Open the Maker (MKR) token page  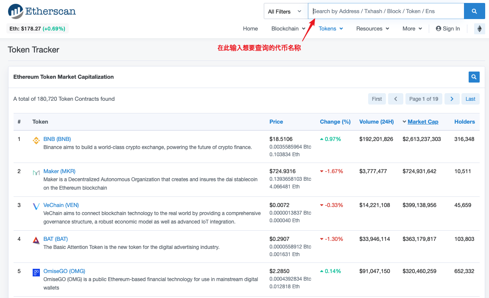tap(59, 171)
